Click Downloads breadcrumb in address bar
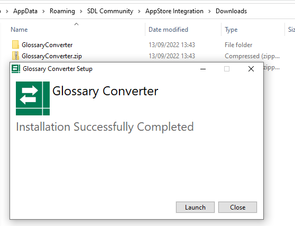The image size is (295, 226). [x=231, y=11]
